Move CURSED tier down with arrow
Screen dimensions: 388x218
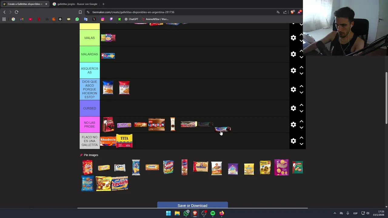click(x=301, y=111)
